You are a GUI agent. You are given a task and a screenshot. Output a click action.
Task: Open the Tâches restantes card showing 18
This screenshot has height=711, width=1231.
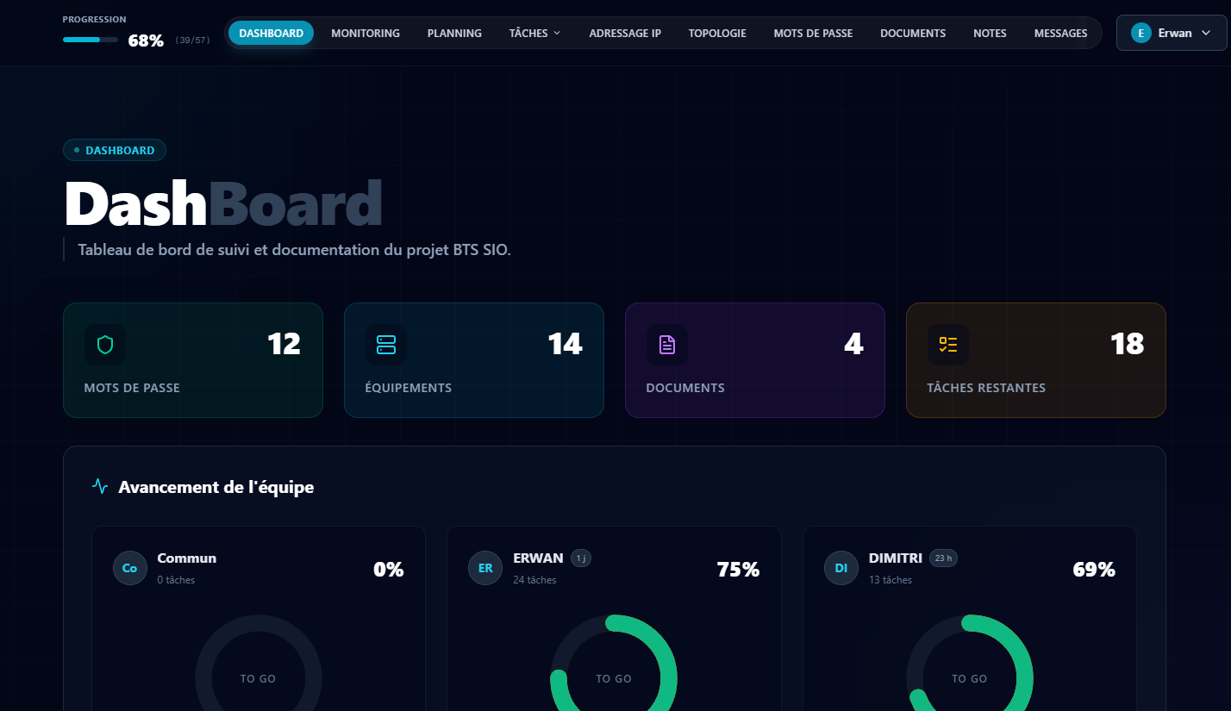(1036, 360)
